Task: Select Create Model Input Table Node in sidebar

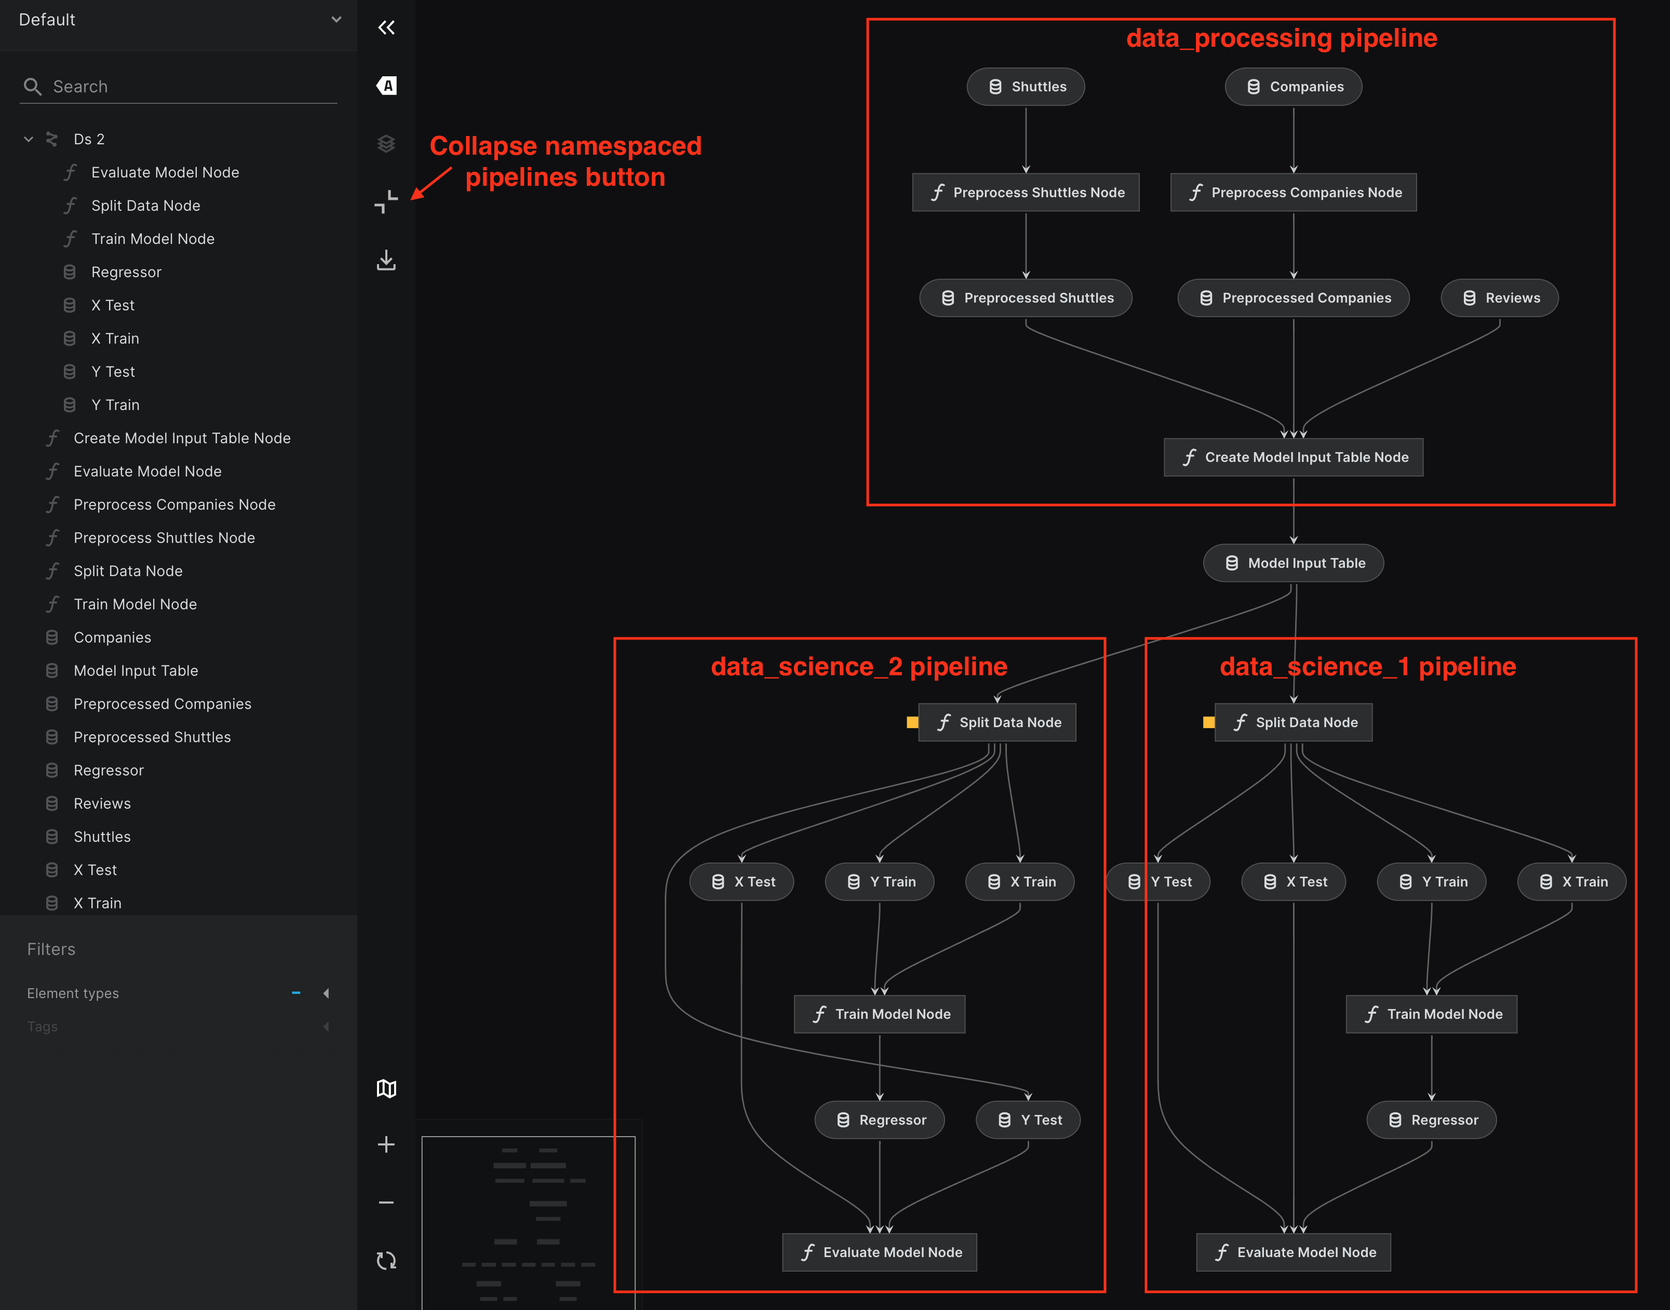Action: click(x=182, y=438)
